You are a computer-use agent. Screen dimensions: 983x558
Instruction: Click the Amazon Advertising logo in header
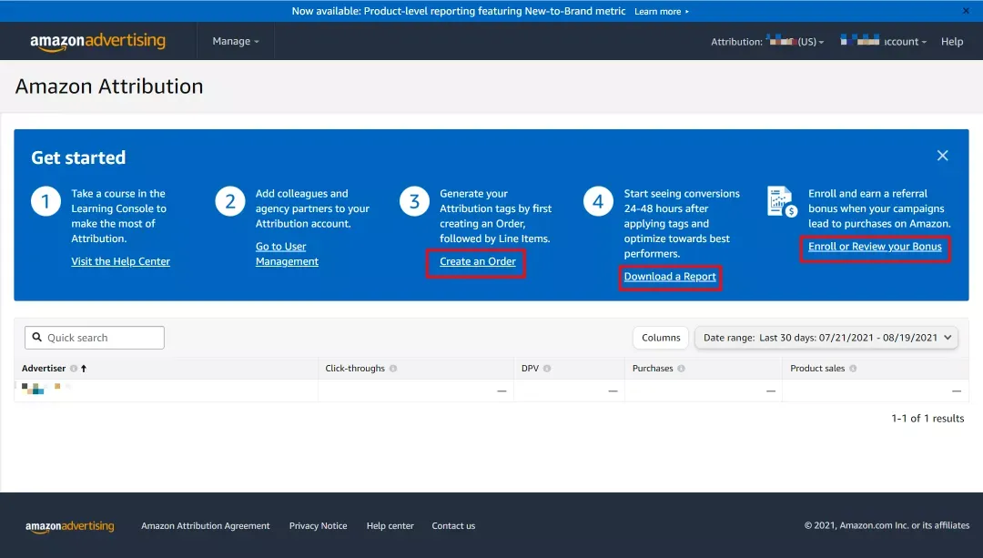97,41
